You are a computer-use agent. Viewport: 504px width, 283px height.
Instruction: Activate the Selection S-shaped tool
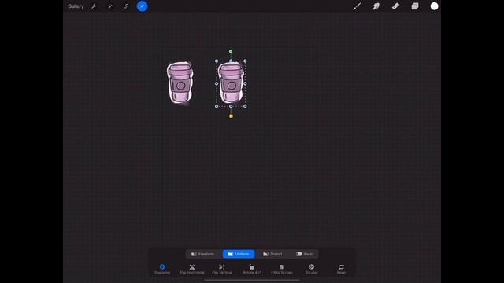click(x=126, y=6)
